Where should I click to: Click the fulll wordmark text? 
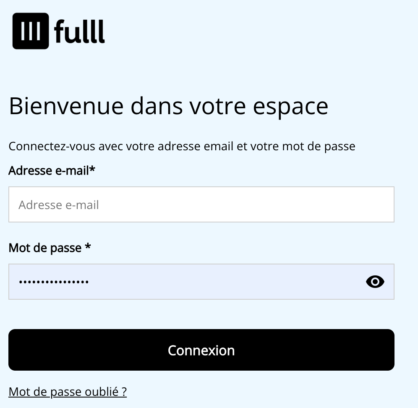click(79, 32)
